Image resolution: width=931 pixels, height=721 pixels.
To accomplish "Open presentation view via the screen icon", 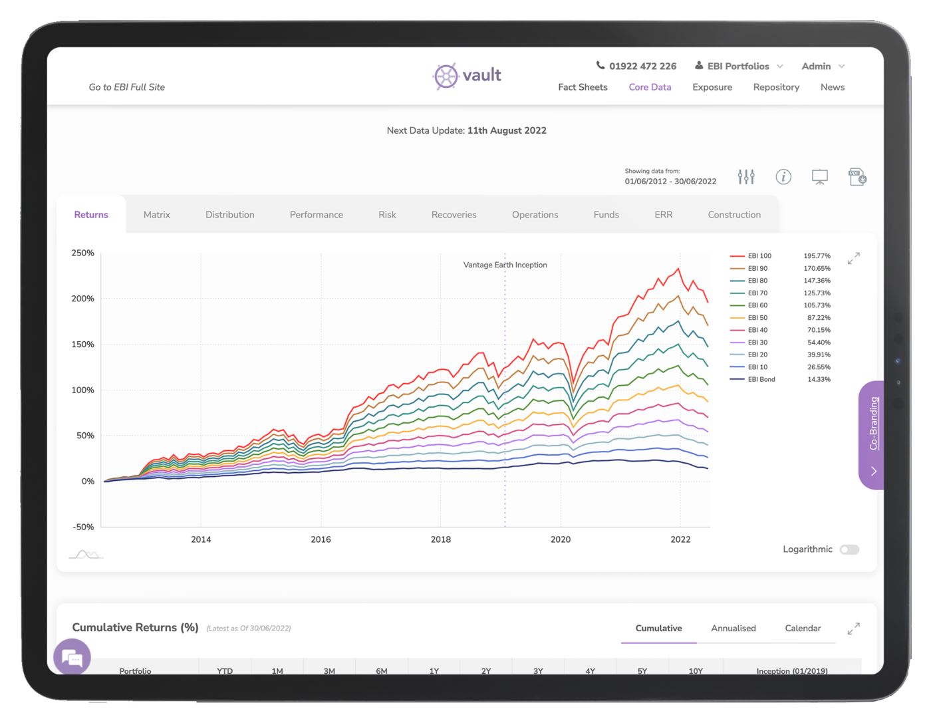I will (819, 176).
